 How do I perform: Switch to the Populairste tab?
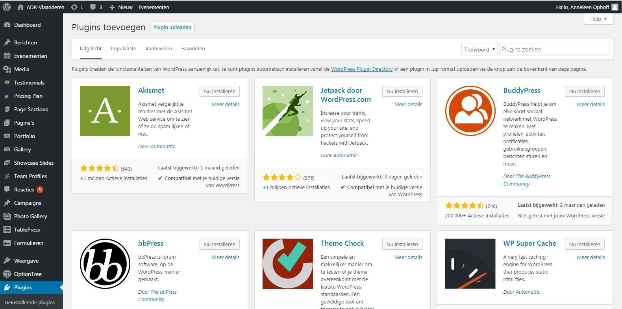pyautogui.click(x=123, y=49)
